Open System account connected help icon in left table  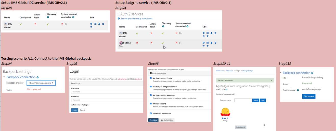click(73, 17)
